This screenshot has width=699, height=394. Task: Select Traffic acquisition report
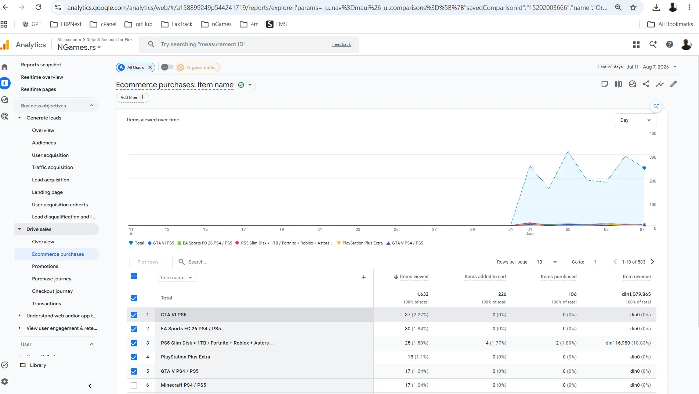(x=52, y=167)
